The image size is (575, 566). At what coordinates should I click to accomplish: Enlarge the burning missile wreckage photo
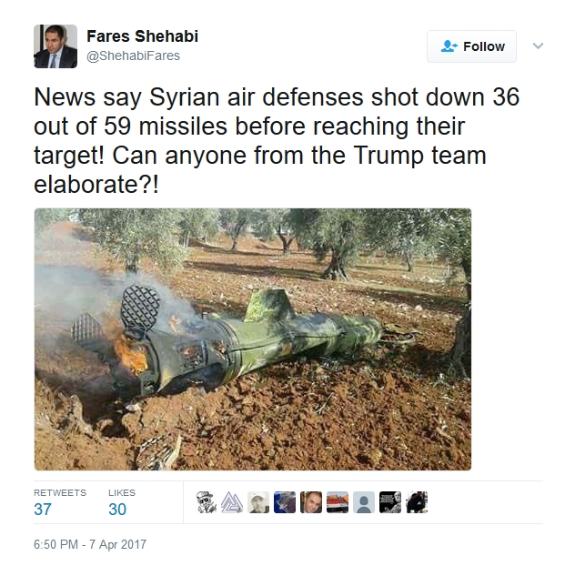click(253, 339)
